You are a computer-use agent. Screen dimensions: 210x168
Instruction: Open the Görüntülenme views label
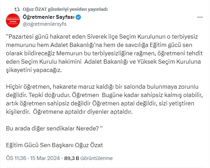tap(96, 158)
